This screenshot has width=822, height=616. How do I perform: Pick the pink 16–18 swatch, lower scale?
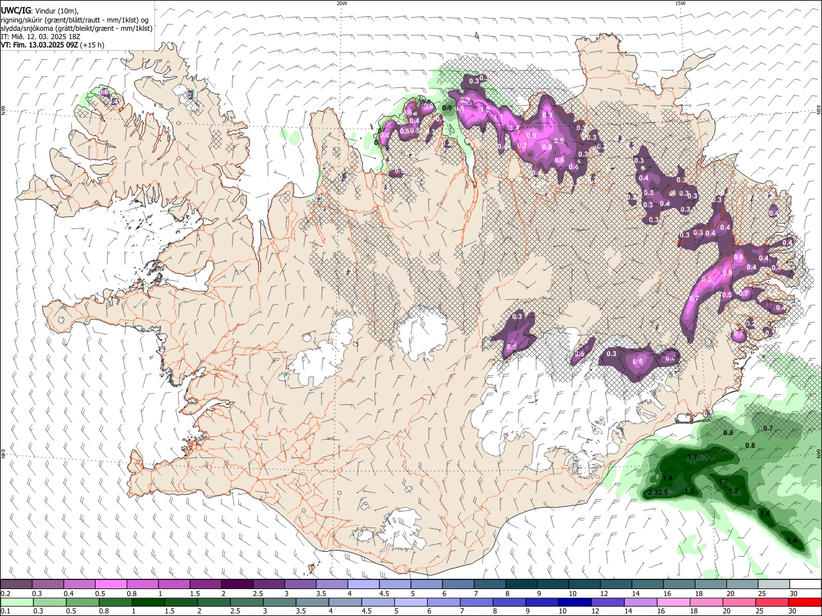tap(673, 602)
